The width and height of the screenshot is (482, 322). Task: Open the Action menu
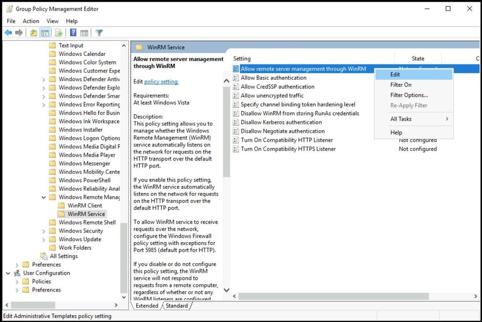31,21
